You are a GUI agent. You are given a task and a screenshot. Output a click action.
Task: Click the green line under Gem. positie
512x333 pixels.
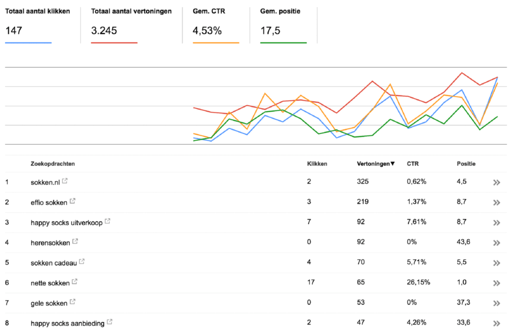pyautogui.click(x=283, y=43)
